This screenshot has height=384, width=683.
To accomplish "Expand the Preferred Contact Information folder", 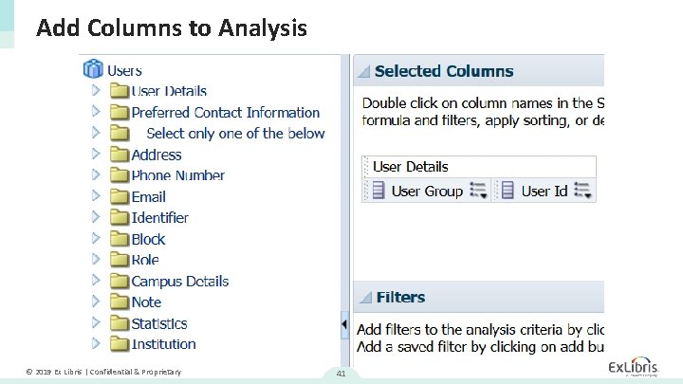I will coord(96,112).
